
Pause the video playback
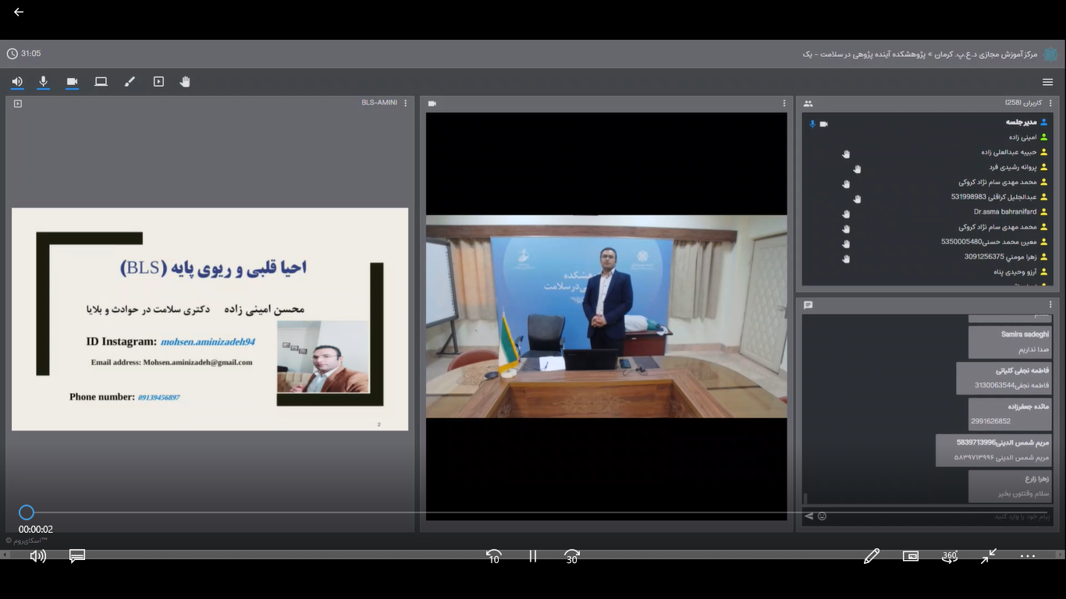533,556
